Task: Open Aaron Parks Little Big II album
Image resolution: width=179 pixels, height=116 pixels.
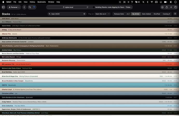Action: click(89, 26)
